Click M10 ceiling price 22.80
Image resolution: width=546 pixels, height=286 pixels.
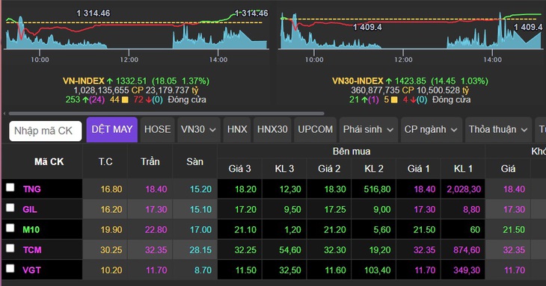(x=156, y=230)
